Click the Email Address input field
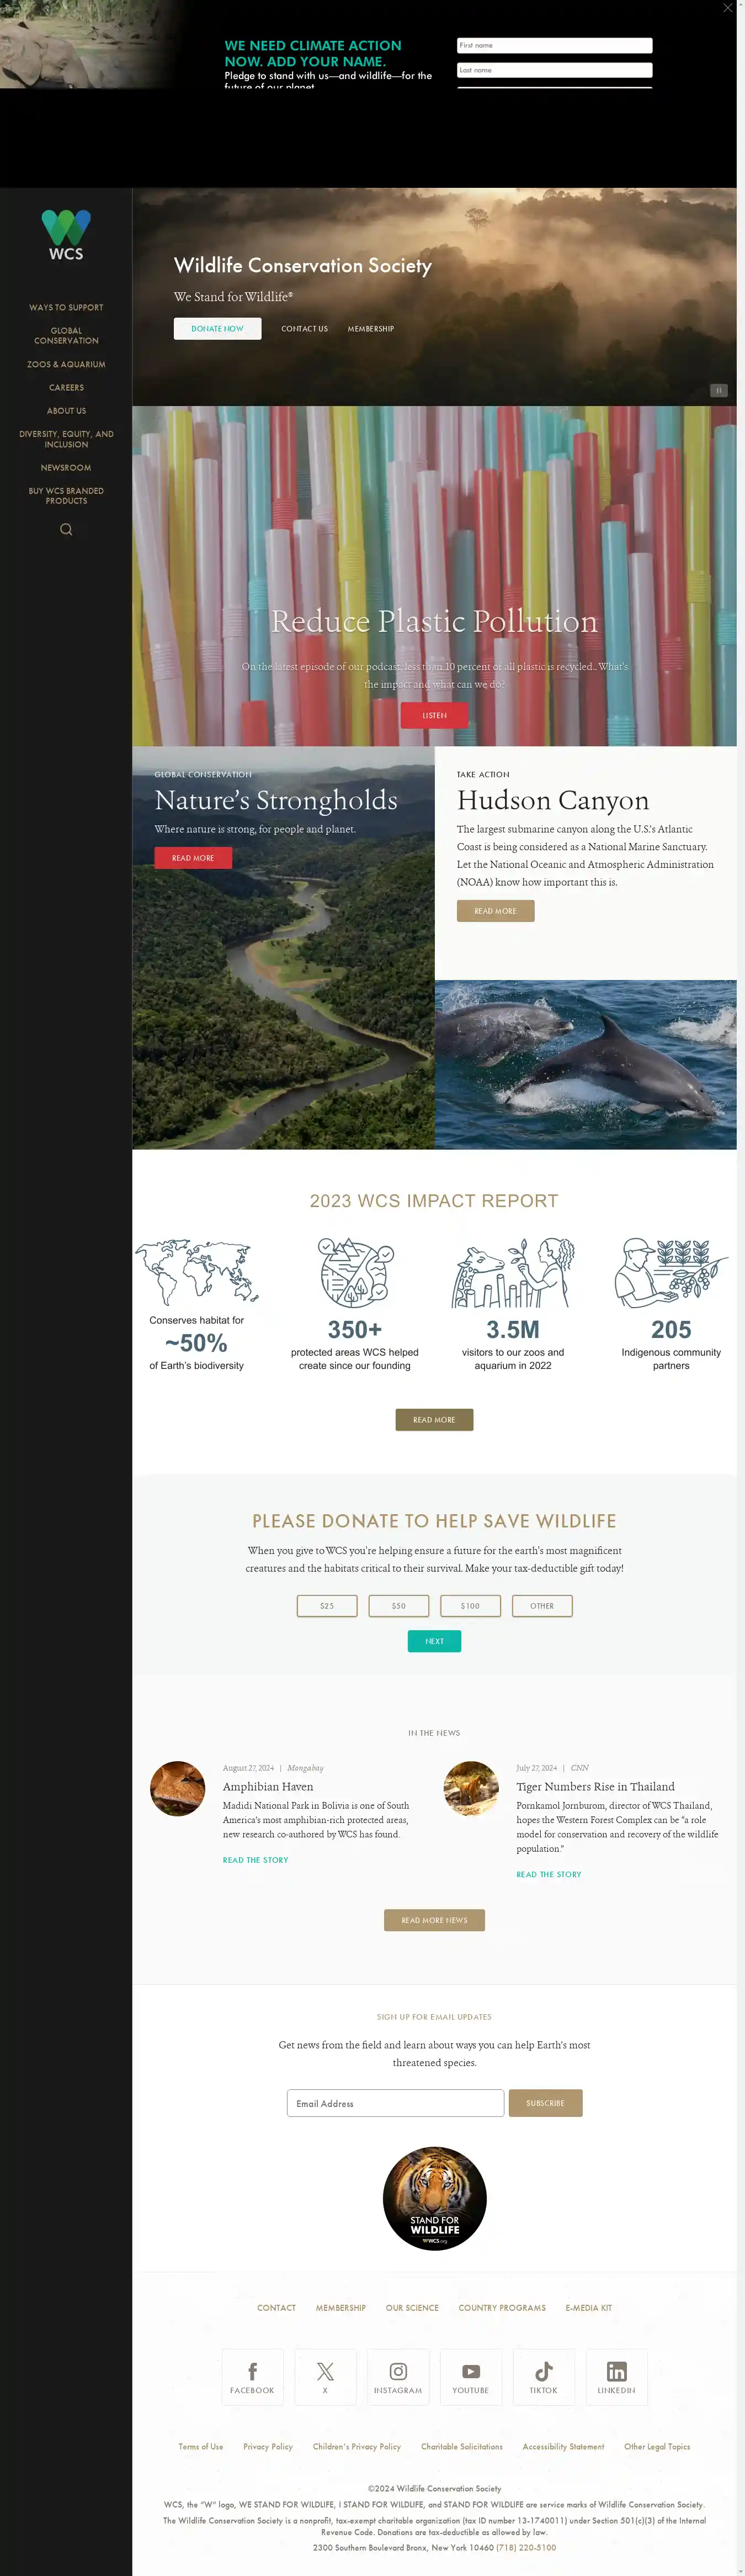745x2576 pixels. [x=396, y=2103]
